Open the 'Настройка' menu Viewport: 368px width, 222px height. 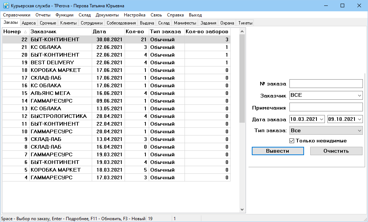click(x=135, y=15)
